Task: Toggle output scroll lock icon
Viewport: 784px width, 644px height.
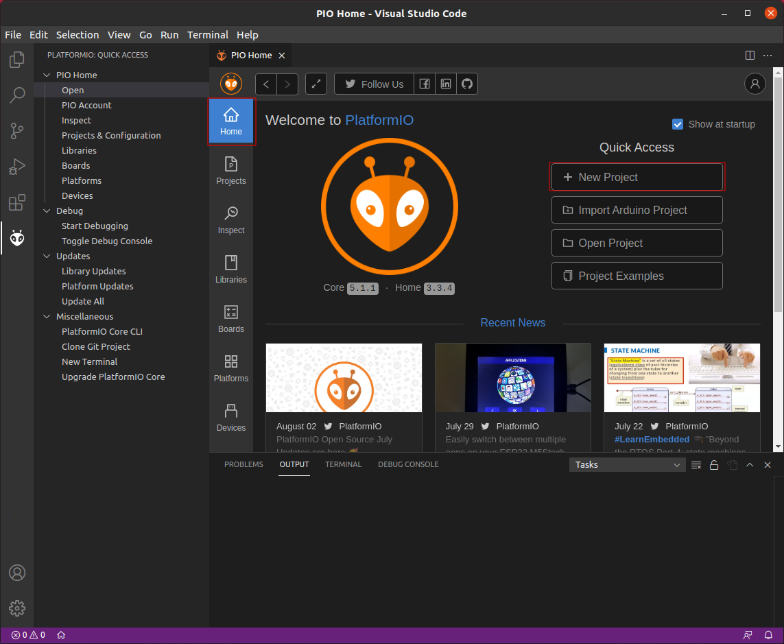Action: (x=714, y=465)
